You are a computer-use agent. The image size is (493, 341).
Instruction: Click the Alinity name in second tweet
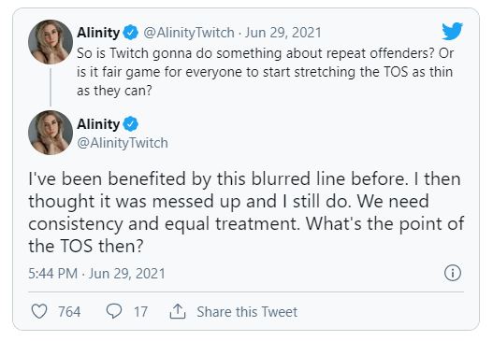click(x=98, y=124)
